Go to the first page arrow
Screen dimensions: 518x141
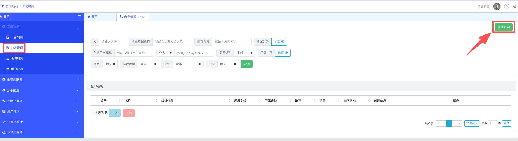coord(438,123)
